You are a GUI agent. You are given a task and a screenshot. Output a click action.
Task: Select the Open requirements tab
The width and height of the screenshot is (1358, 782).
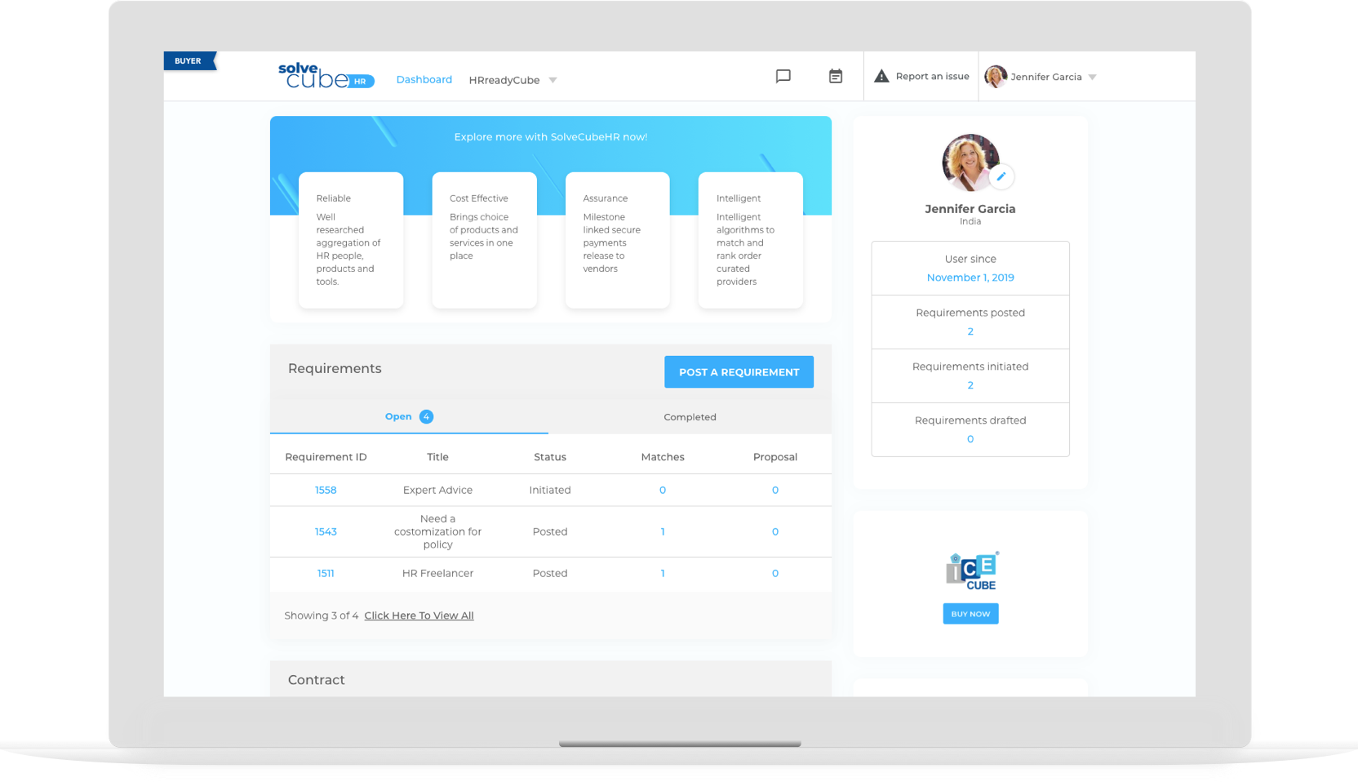point(398,416)
